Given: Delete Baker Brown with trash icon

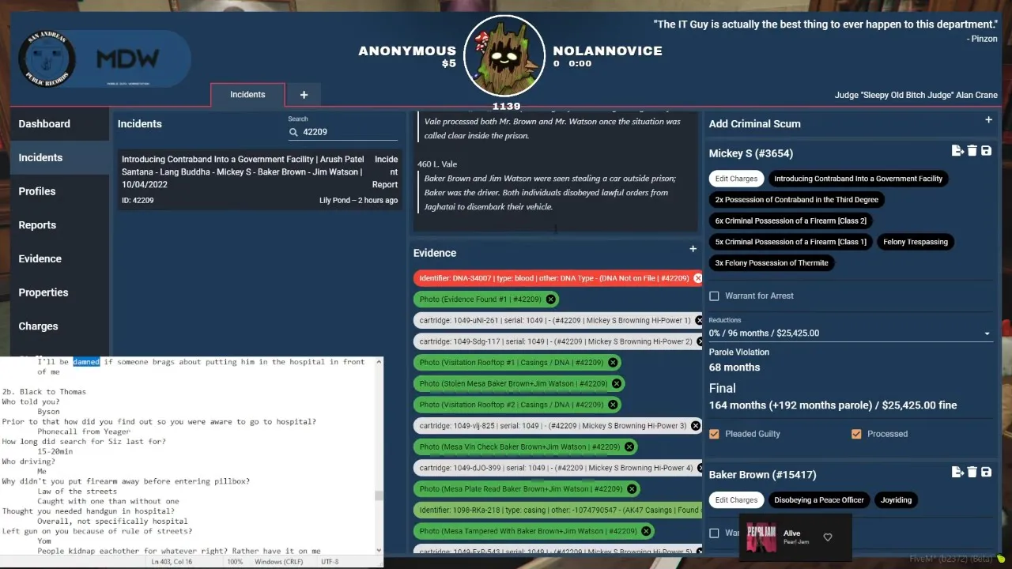Looking at the screenshot, I should 972,472.
